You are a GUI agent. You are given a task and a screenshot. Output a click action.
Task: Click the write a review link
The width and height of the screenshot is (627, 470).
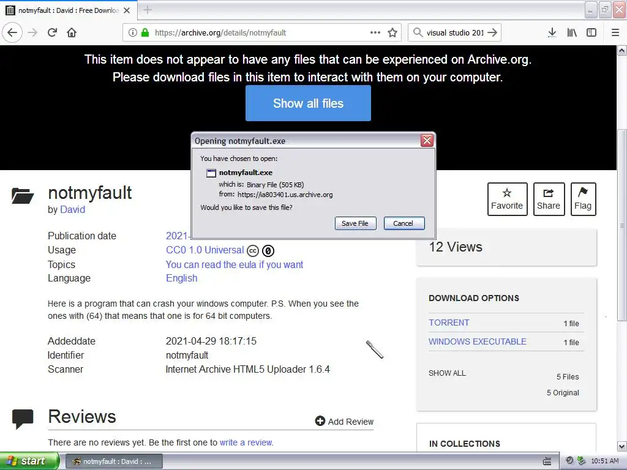pos(246,442)
